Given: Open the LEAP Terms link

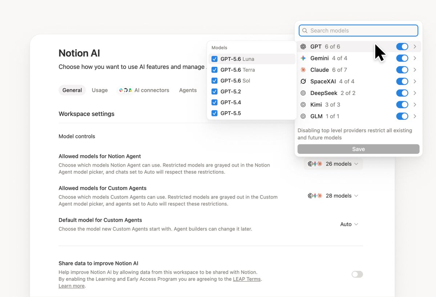Looking at the screenshot, I should point(247,279).
